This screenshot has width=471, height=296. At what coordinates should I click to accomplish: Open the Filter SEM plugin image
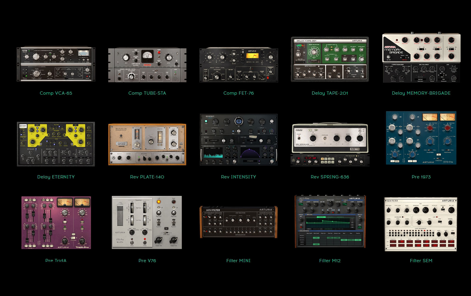coord(421,224)
